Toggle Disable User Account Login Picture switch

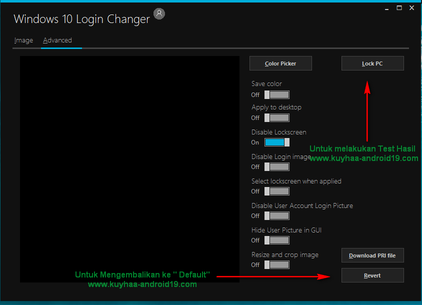[277, 216]
